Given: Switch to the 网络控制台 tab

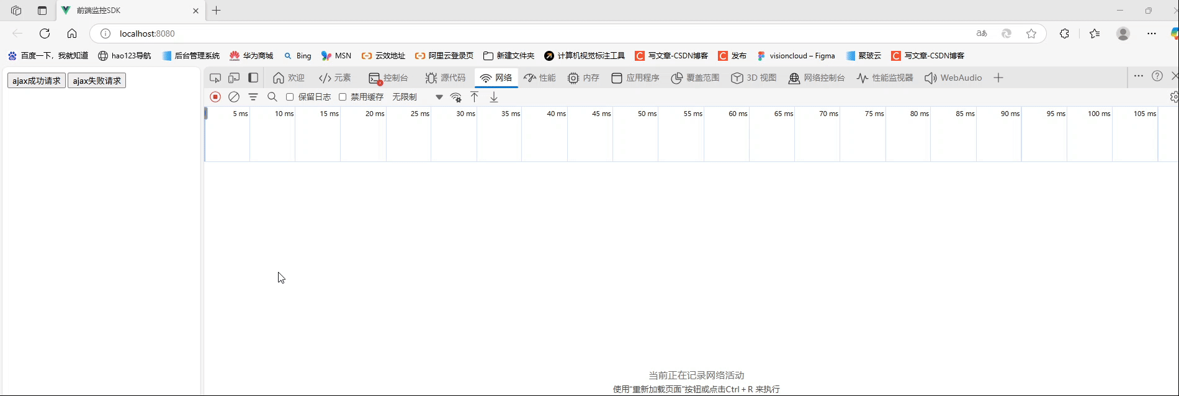Looking at the screenshot, I should tap(817, 78).
